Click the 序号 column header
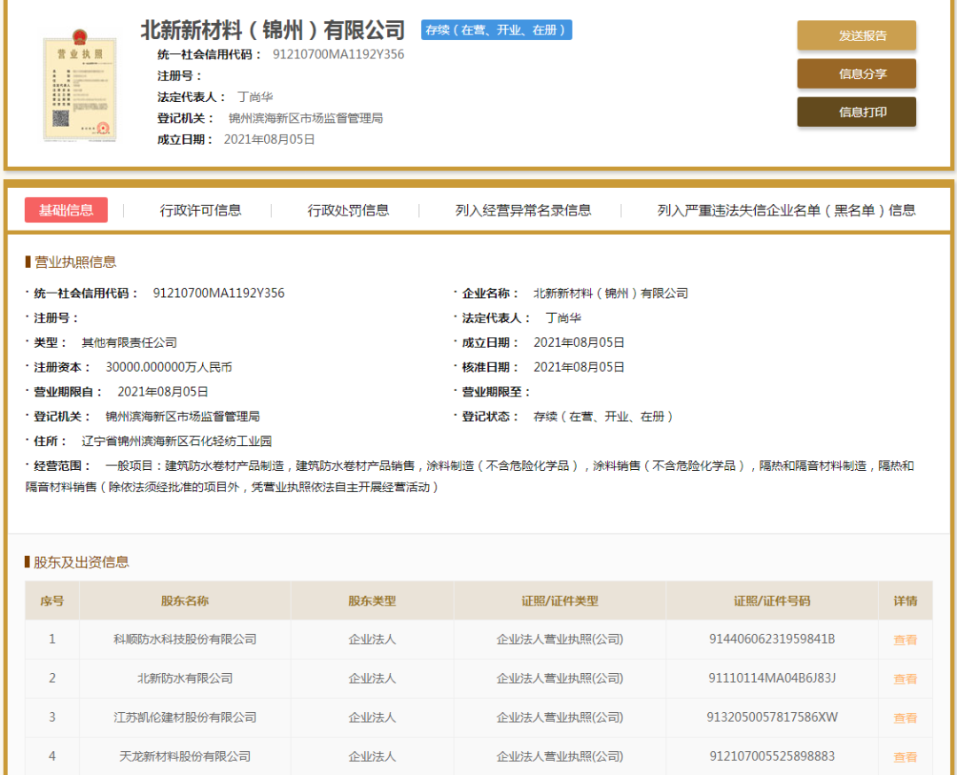Image resolution: width=957 pixels, height=775 pixels. tap(52, 601)
